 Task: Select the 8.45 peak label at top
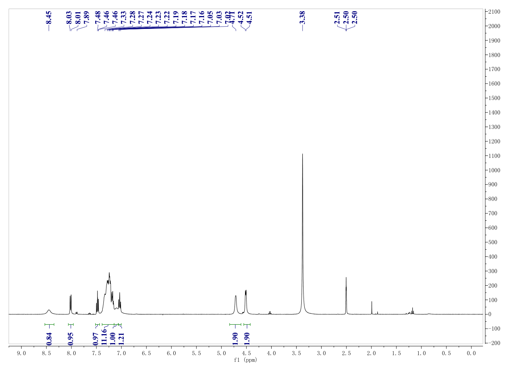[49, 17]
